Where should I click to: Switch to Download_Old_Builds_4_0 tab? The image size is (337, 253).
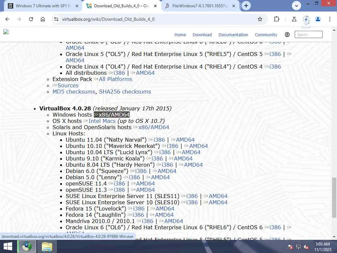pyautogui.click(x=121, y=6)
